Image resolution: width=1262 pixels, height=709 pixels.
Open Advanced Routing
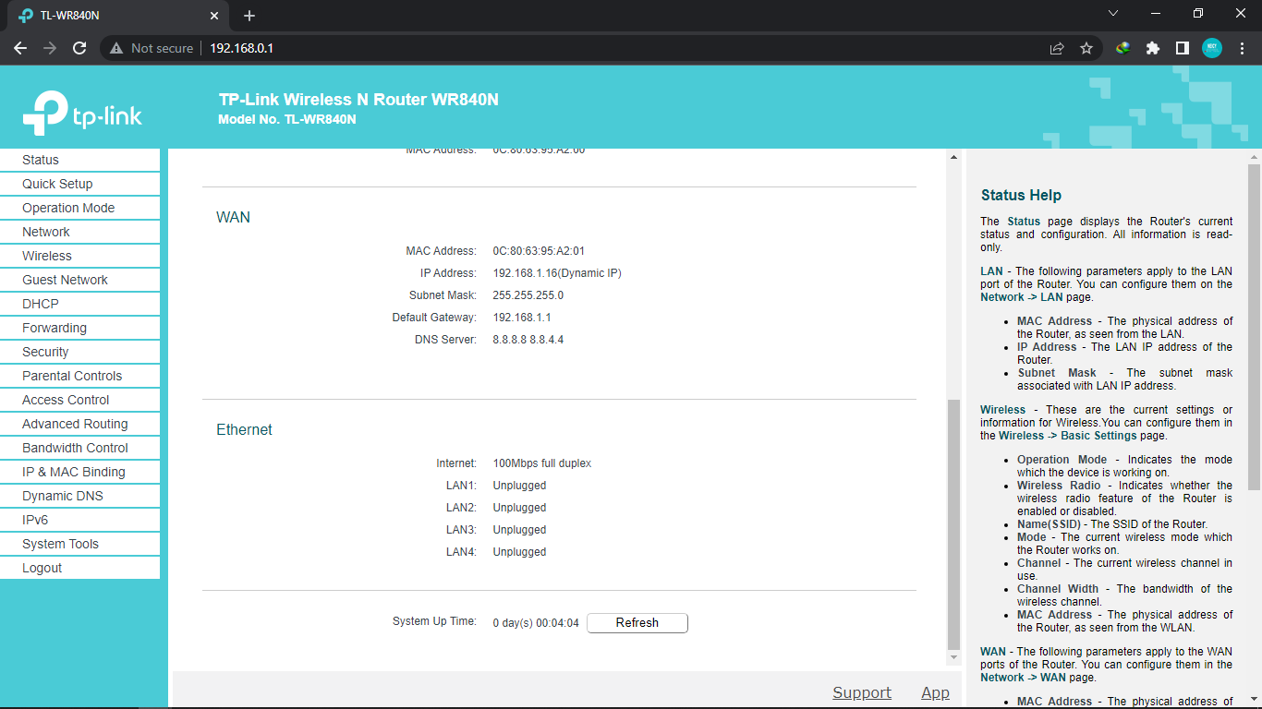click(x=79, y=424)
